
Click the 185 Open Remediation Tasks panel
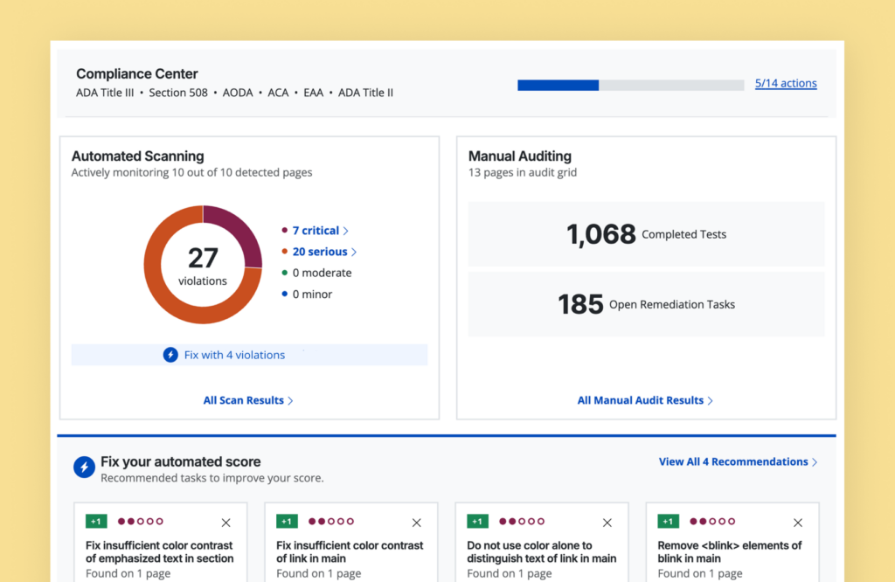pos(646,304)
